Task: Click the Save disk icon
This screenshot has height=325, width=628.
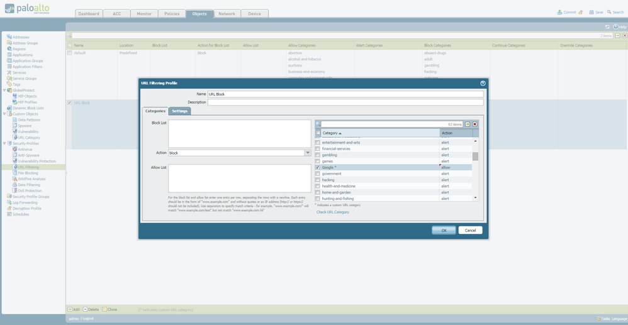Action: pyautogui.click(x=590, y=12)
